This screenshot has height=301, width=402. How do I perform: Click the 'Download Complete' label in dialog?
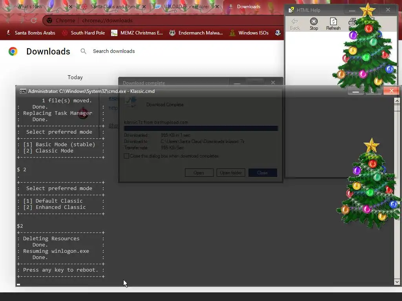point(165,104)
